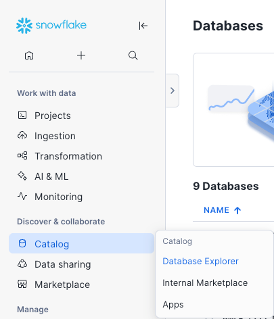Click the Snowflake logo
The height and width of the screenshot is (319, 274).
pos(51,26)
